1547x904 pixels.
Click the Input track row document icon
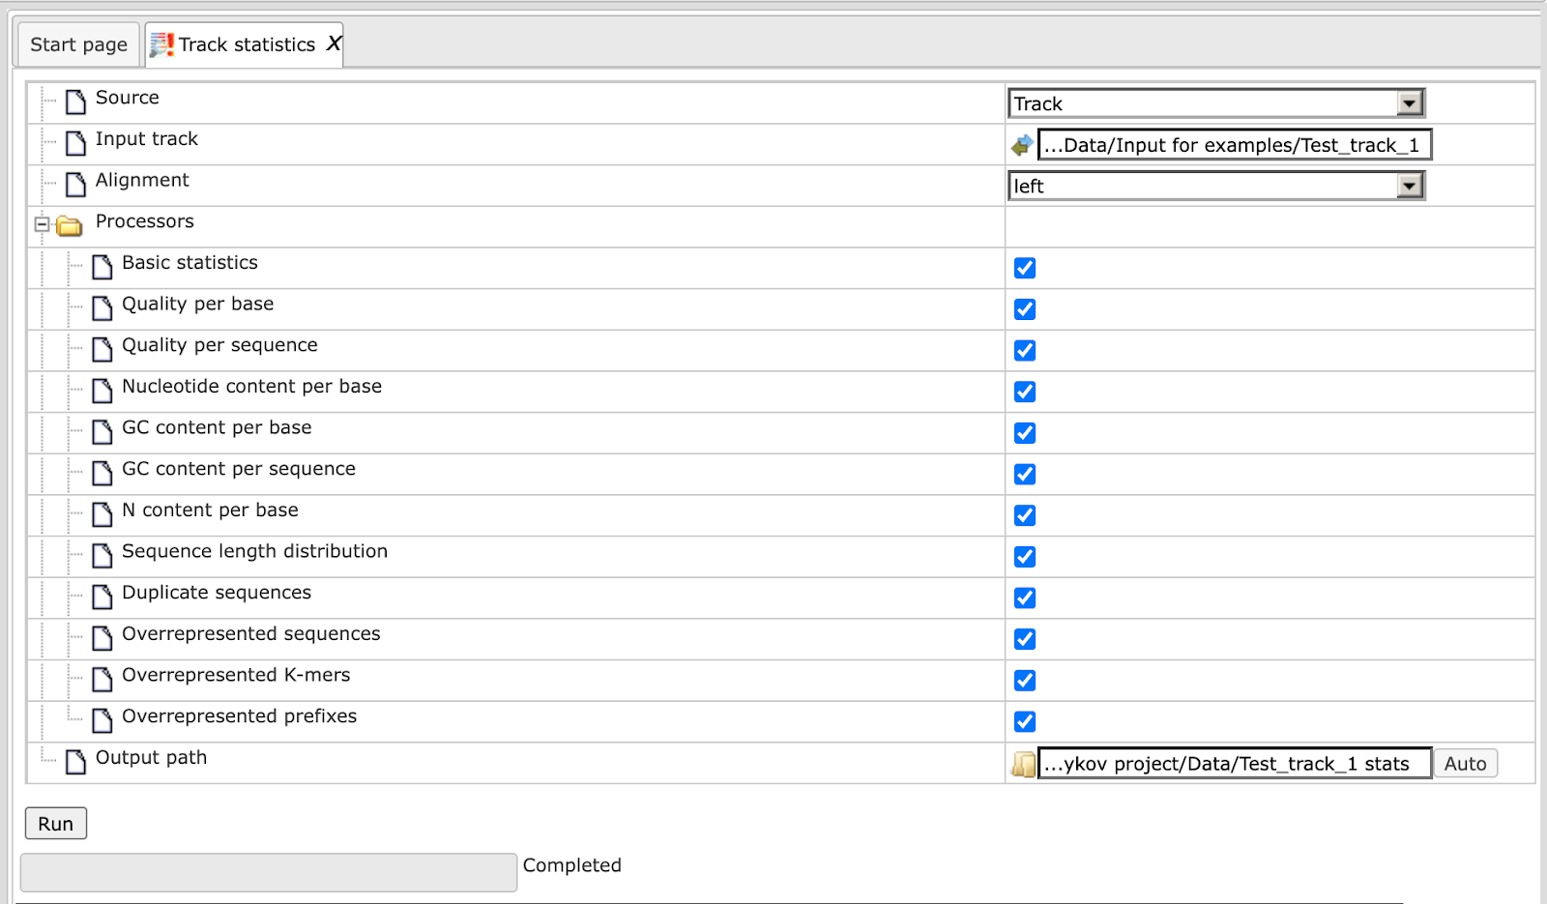click(x=75, y=143)
